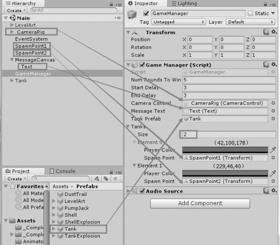Open Hierarchy Create menu
Viewport: 280px width, 245px height.
pyautogui.click(x=16, y=11)
